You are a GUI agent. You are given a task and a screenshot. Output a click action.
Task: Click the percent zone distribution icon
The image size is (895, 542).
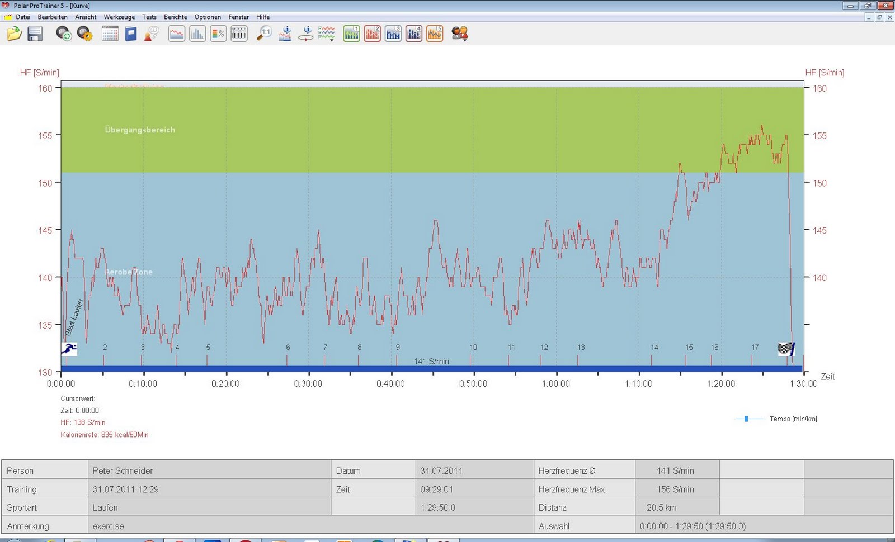click(x=218, y=34)
